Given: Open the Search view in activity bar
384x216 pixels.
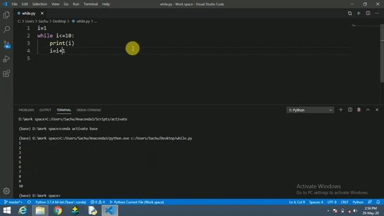Looking at the screenshot, I should (x=7, y=29).
